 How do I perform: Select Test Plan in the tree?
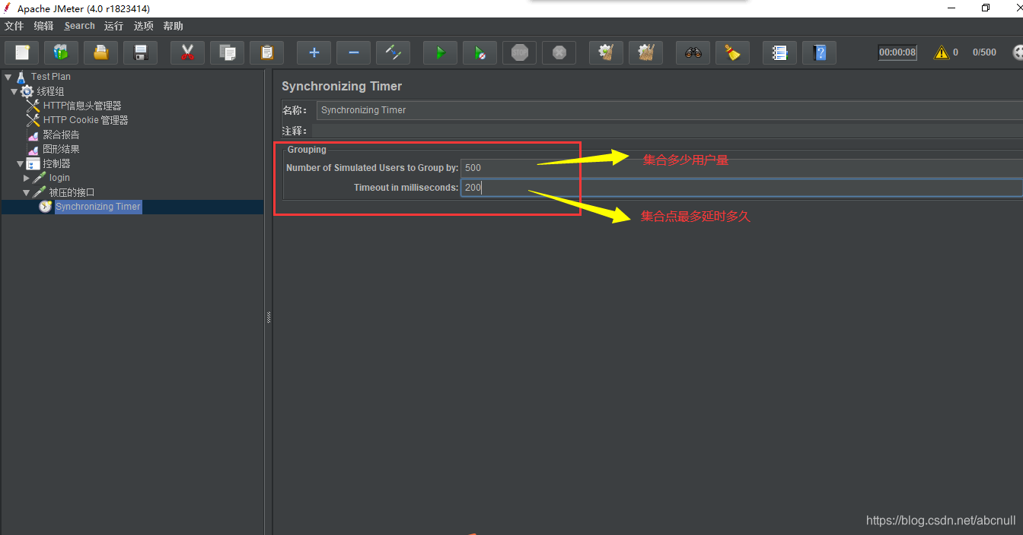[51, 77]
